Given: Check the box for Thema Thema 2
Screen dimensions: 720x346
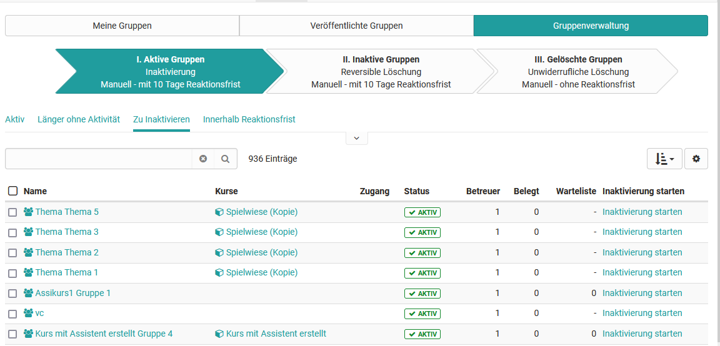Looking at the screenshot, I should pyautogui.click(x=12, y=253).
